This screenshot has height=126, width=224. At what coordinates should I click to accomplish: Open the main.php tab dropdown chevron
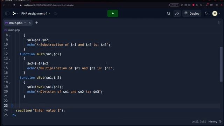click(x=25, y=23)
